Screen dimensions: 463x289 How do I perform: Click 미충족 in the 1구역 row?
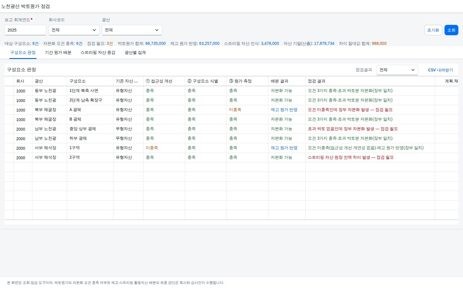(x=152, y=148)
